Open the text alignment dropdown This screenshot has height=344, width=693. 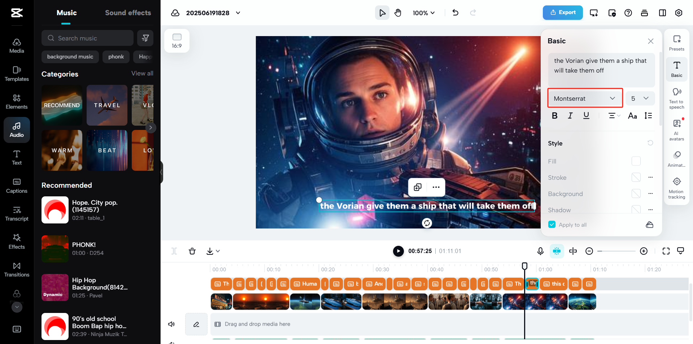614,116
